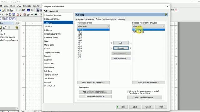Click Delete selected variable button
Image resolution: width=200 pixels, height=112 pixels.
tap(95, 96)
